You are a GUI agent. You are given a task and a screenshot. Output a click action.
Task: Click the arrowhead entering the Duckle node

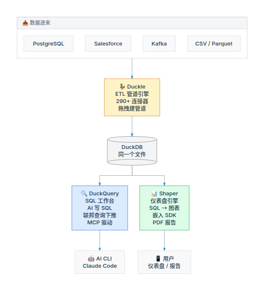point(132,77)
